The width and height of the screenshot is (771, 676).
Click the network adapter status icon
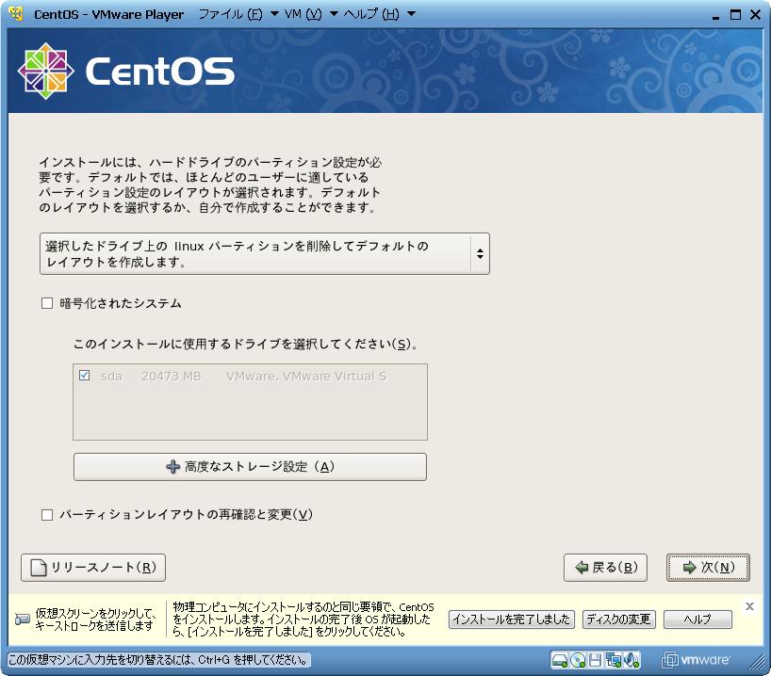click(615, 659)
